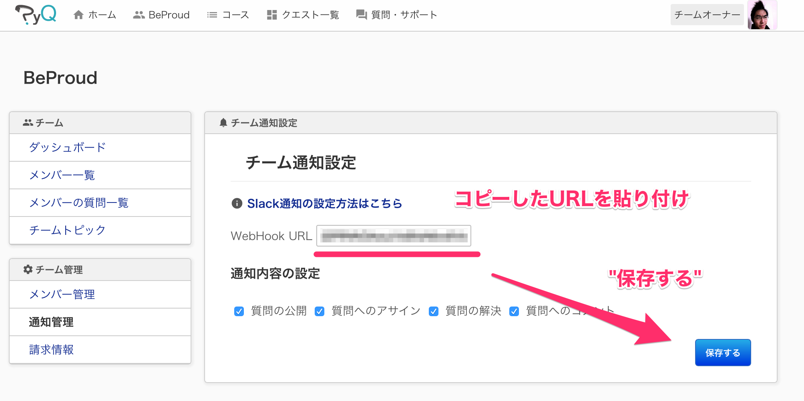This screenshot has height=401, width=804.
Task: Click the grid icon for クエスト一覧
Action: click(271, 14)
